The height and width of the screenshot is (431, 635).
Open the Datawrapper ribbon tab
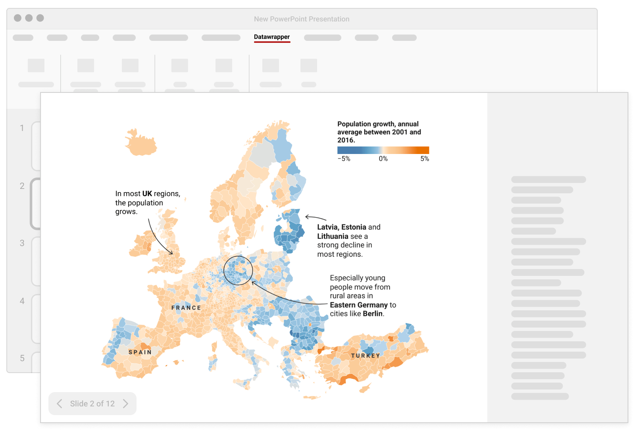coord(272,37)
